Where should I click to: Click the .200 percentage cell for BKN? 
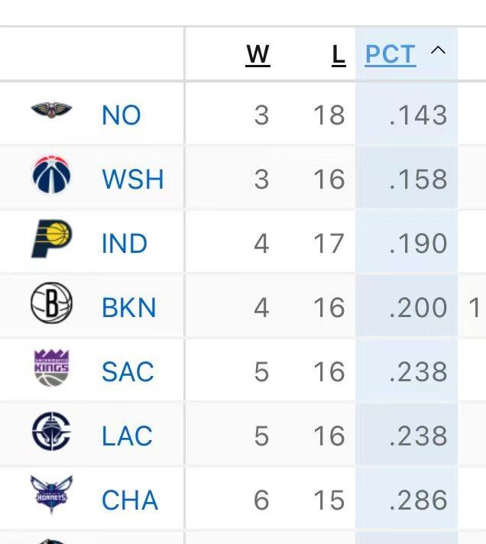(x=417, y=308)
